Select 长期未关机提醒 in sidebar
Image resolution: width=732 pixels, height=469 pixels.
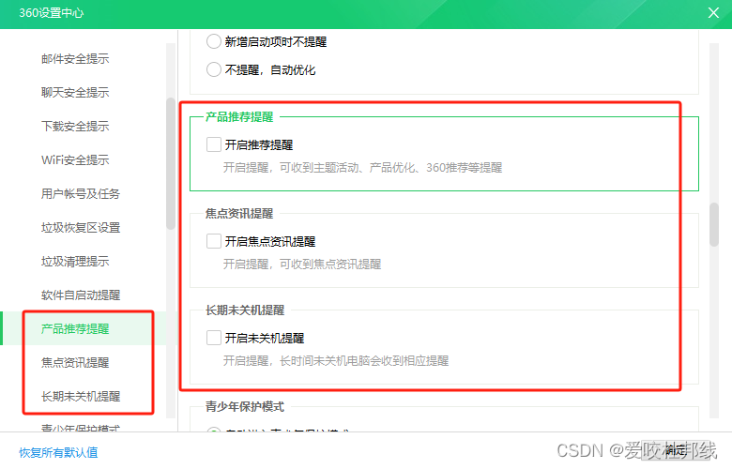coord(81,396)
